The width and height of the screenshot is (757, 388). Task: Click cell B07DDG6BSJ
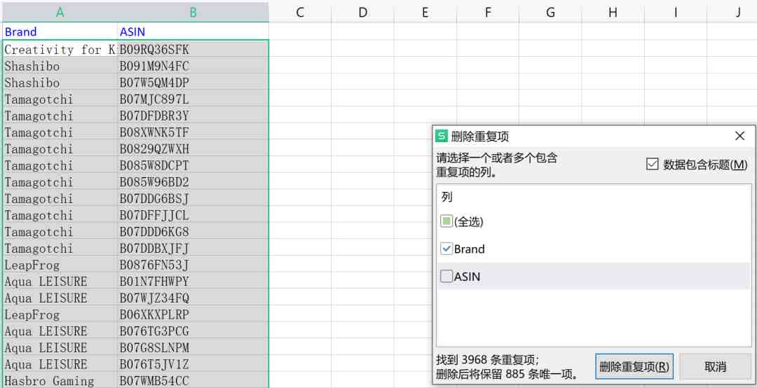(193, 198)
